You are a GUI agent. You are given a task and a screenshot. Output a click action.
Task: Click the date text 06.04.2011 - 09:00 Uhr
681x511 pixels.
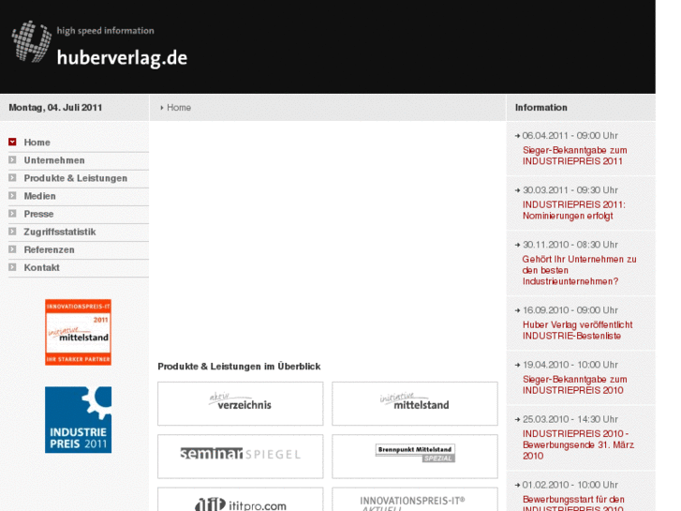570,136
